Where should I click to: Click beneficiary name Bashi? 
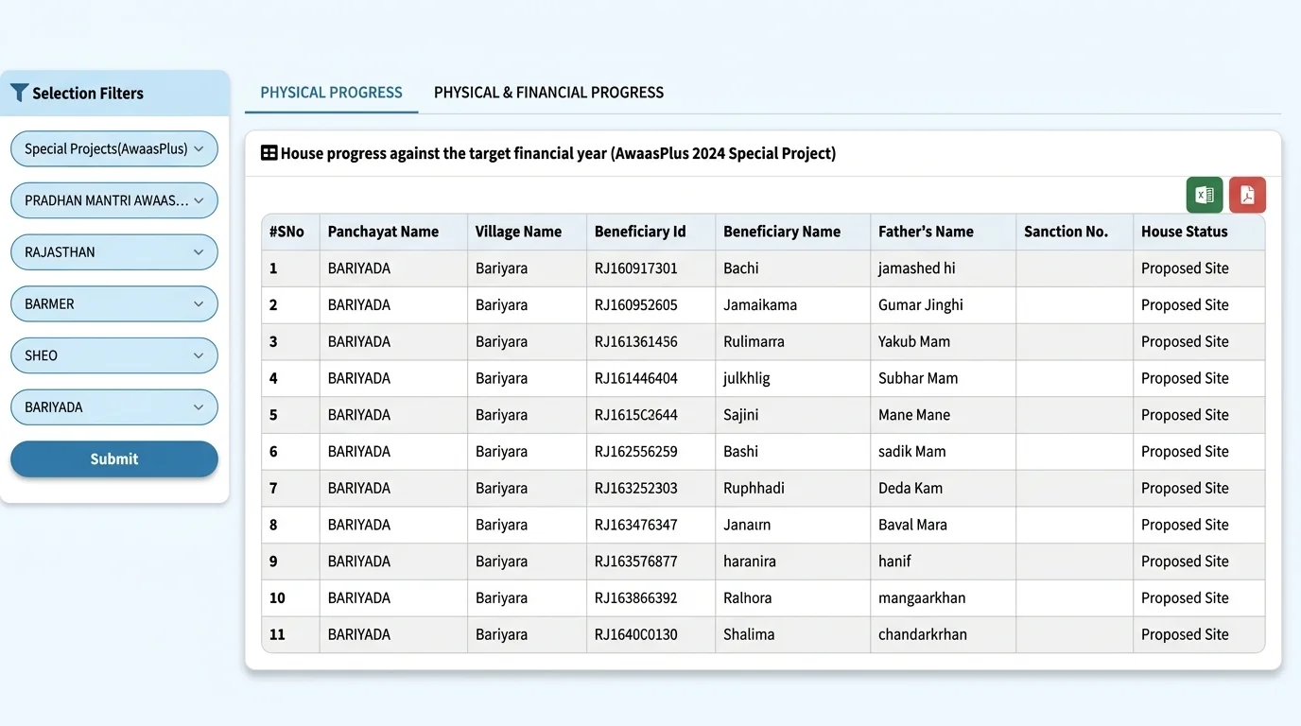[x=741, y=452]
